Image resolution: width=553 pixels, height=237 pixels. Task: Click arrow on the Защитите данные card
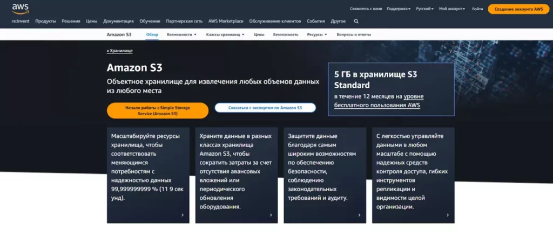point(359,215)
